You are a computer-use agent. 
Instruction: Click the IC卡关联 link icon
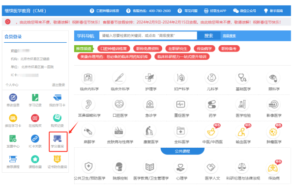pos(35,139)
